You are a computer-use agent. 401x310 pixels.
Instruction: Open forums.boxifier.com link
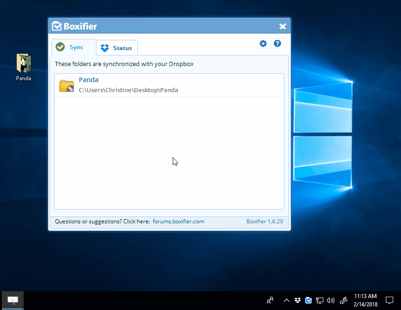click(178, 221)
